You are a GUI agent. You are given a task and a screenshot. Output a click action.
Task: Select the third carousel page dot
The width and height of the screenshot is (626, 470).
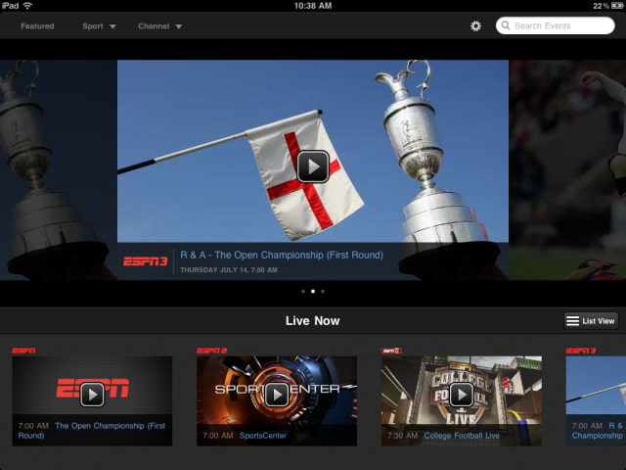pos(323,292)
